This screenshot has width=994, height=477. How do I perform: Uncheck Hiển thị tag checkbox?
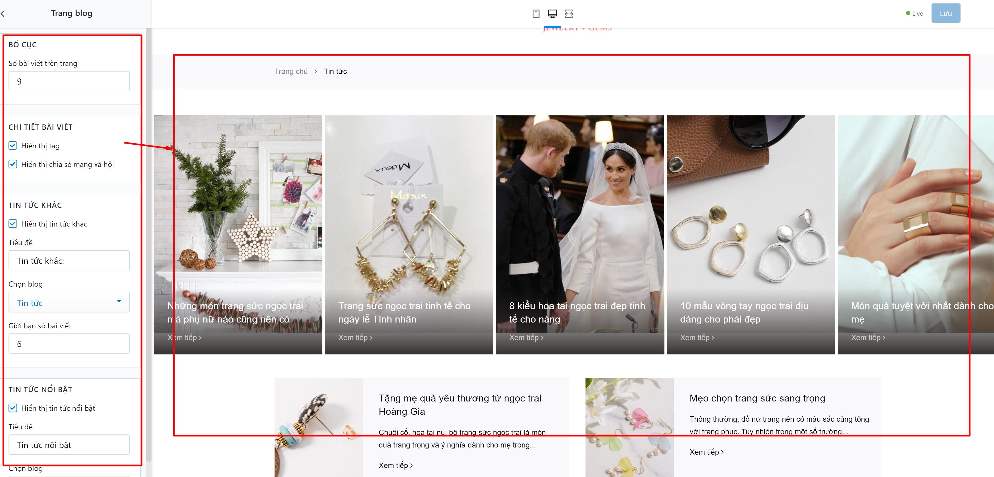point(13,145)
